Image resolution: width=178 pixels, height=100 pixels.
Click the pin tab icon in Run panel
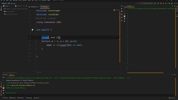pyautogui.click(x=122, y=21)
